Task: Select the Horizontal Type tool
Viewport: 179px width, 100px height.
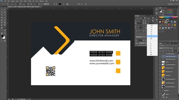Action: [x=5, y=28]
